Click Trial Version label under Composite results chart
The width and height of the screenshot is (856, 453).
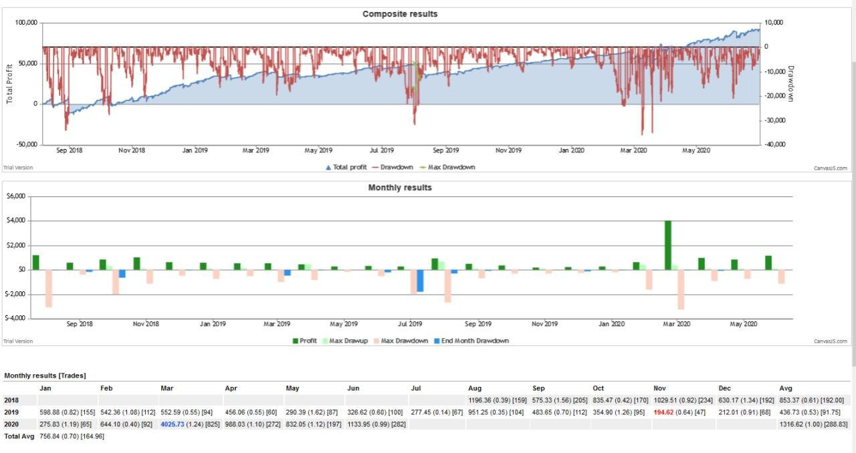pos(17,168)
